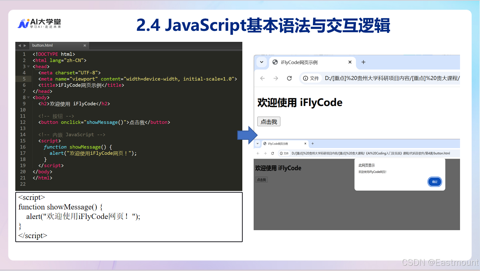The image size is (480, 271).
Task: Confirm the alert with the 确定 button
Action: coord(435,182)
